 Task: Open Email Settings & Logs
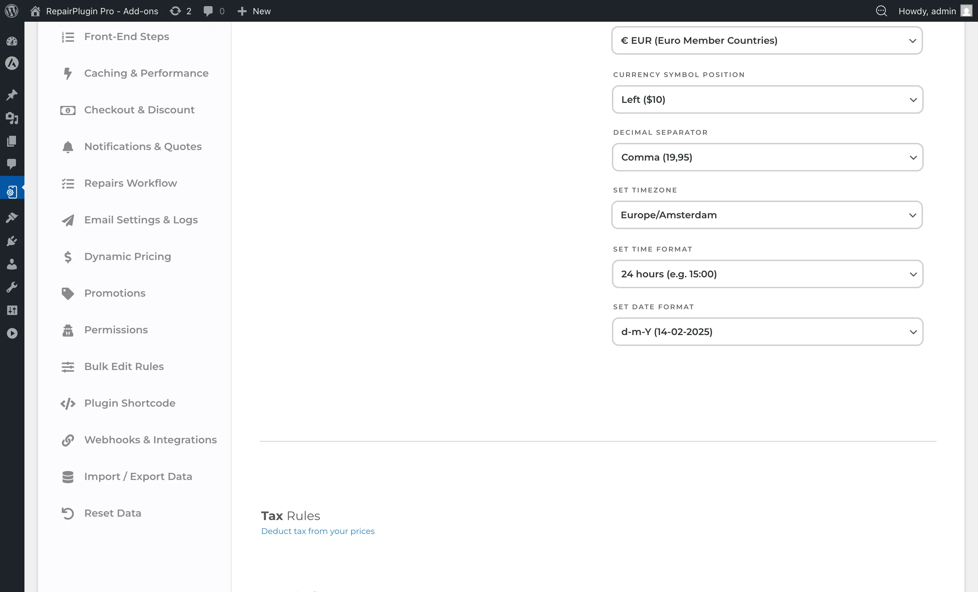tap(141, 220)
